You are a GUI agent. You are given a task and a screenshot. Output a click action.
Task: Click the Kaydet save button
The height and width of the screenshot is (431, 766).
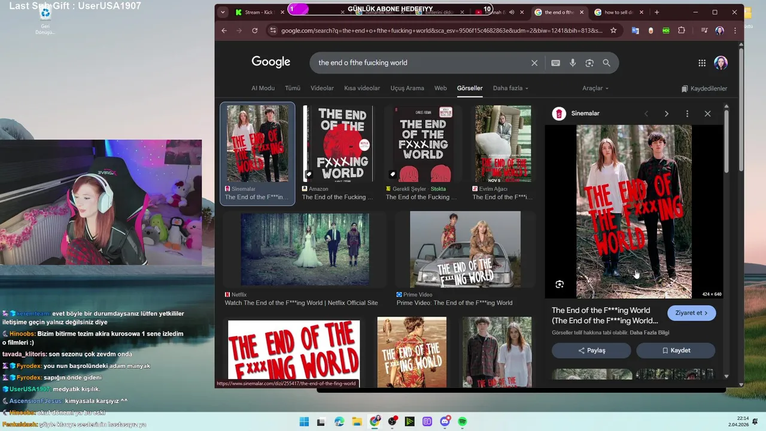(x=676, y=351)
